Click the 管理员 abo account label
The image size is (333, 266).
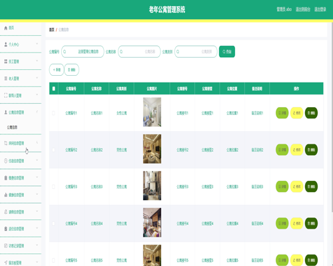284,9
